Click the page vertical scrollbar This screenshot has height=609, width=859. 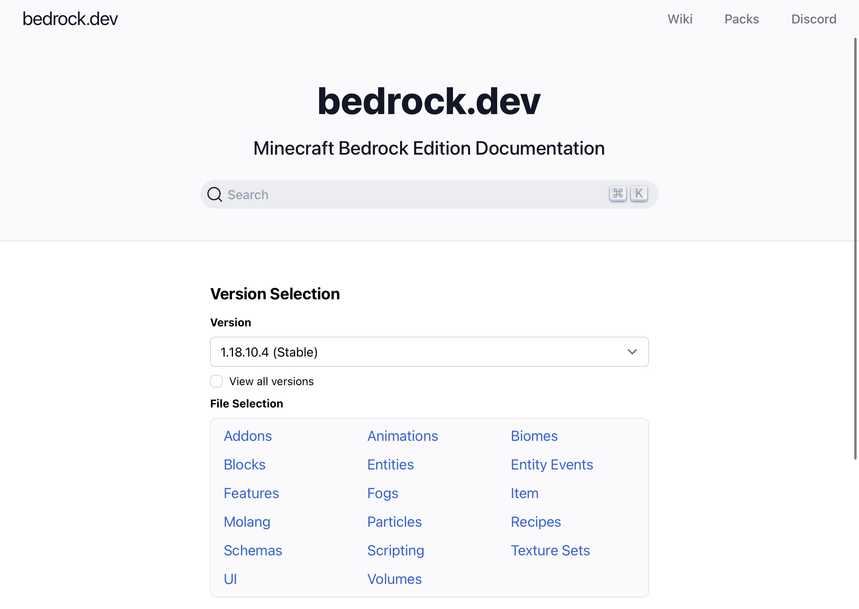tap(855, 248)
